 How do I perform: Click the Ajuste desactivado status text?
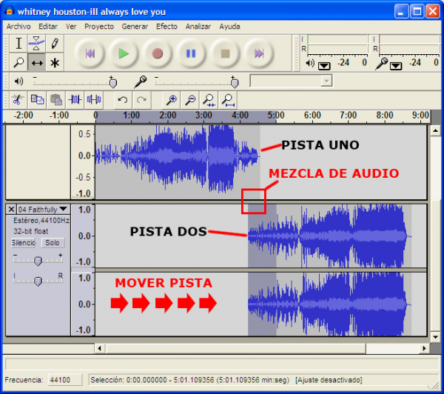[x=329, y=380]
